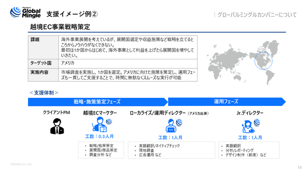Click 英語翻訳 bullet in Jr. director box

[x=233, y=146]
